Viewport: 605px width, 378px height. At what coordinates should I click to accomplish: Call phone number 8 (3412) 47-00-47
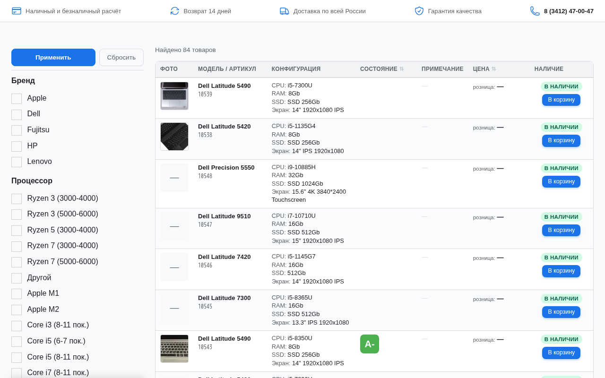569,11
